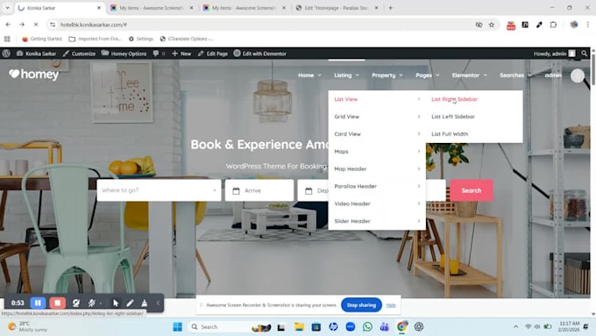Open Windows Start menu
Image resolution: width=596 pixels, height=336 pixels.
[x=177, y=327]
